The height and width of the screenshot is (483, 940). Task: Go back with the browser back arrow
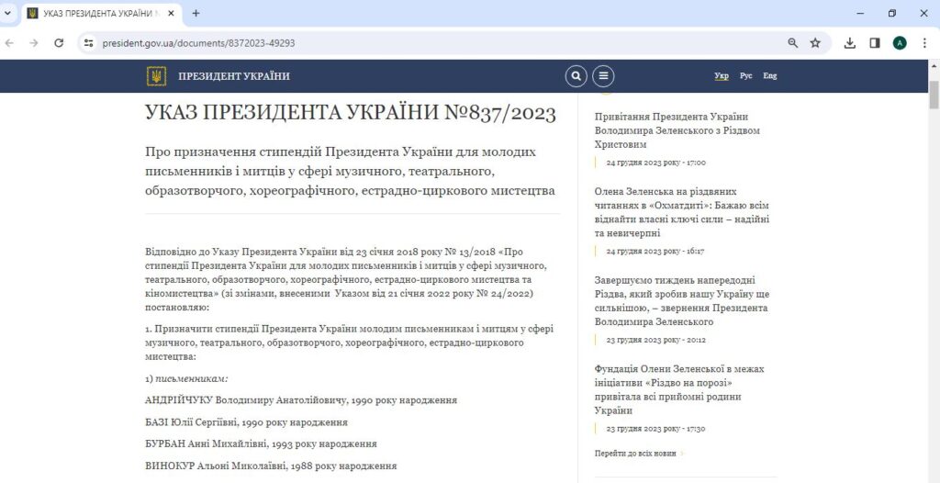coord(10,43)
